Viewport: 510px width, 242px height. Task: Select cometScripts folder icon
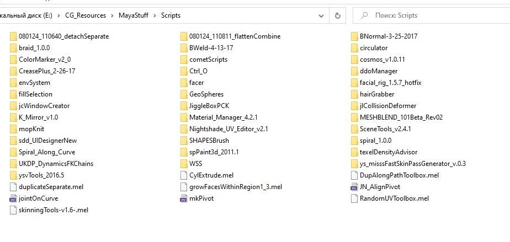[x=183, y=60]
